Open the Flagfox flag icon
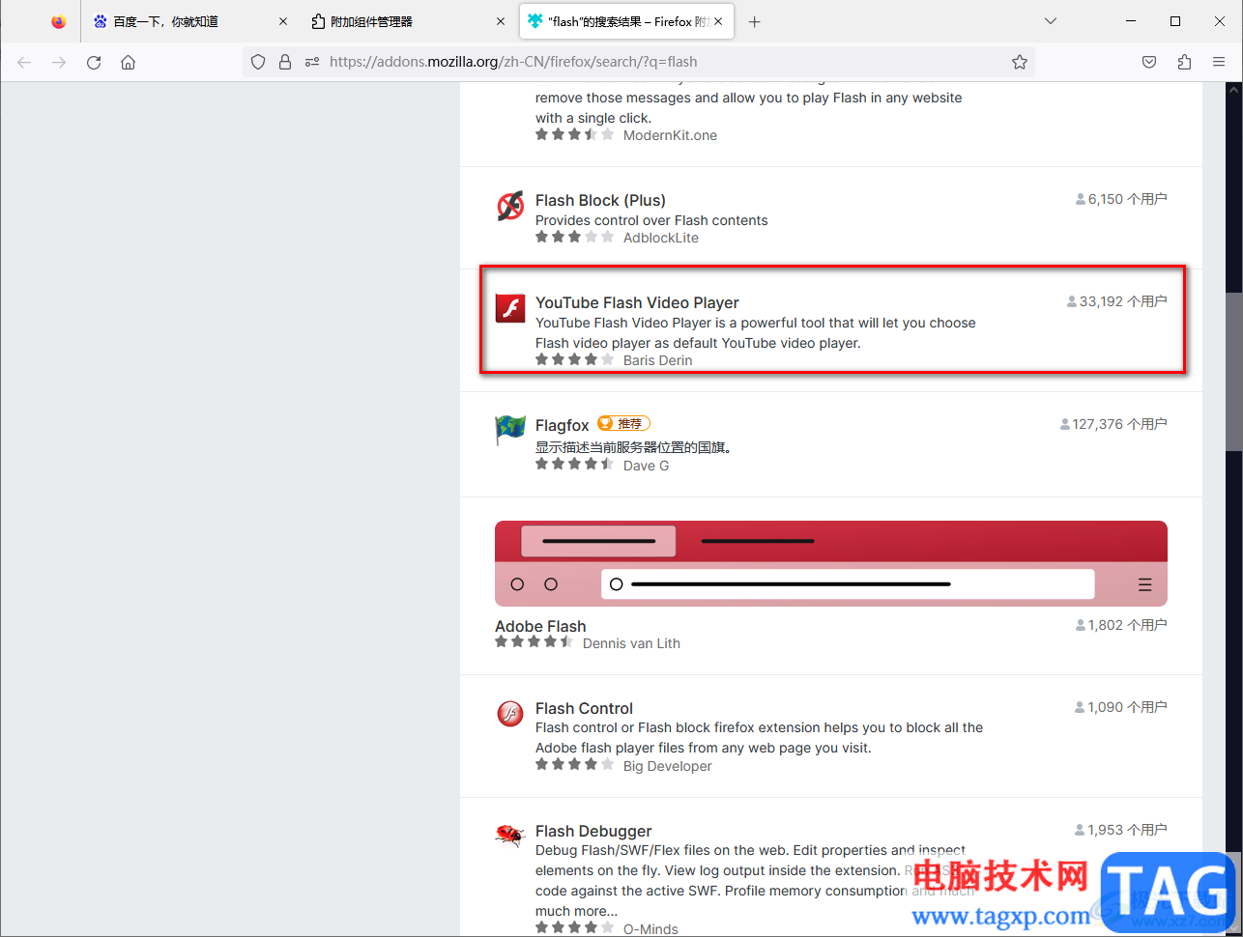Viewport: 1243px width, 937px height. [x=510, y=430]
